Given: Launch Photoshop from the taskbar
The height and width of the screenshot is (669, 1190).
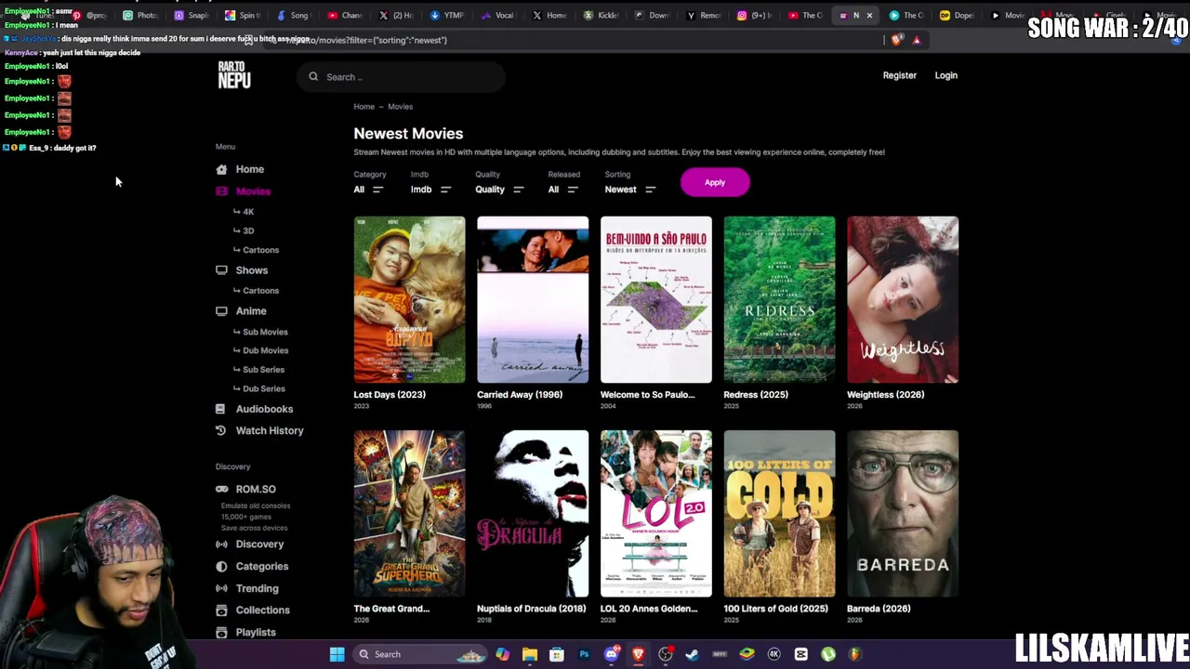Looking at the screenshot, I should pos(584,654).
